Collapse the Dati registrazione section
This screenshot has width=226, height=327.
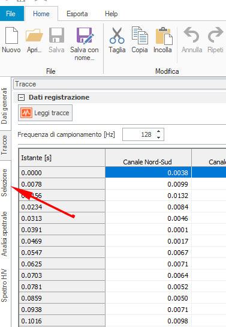(21, 97)
